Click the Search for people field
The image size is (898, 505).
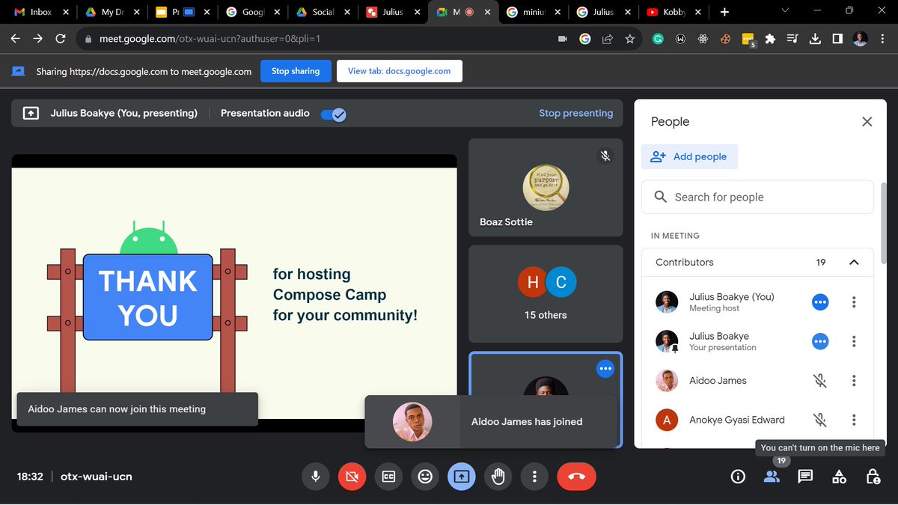757,197
